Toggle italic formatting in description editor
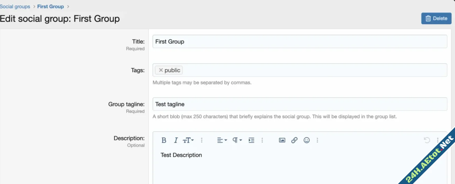This screenshot has height=184, width=455. pyautogui.click(x=176, y=140)
